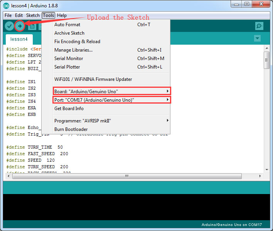Open the tab dropdown arrow menu
This screenshot has height=231, width=273.
tap(257, 38)
